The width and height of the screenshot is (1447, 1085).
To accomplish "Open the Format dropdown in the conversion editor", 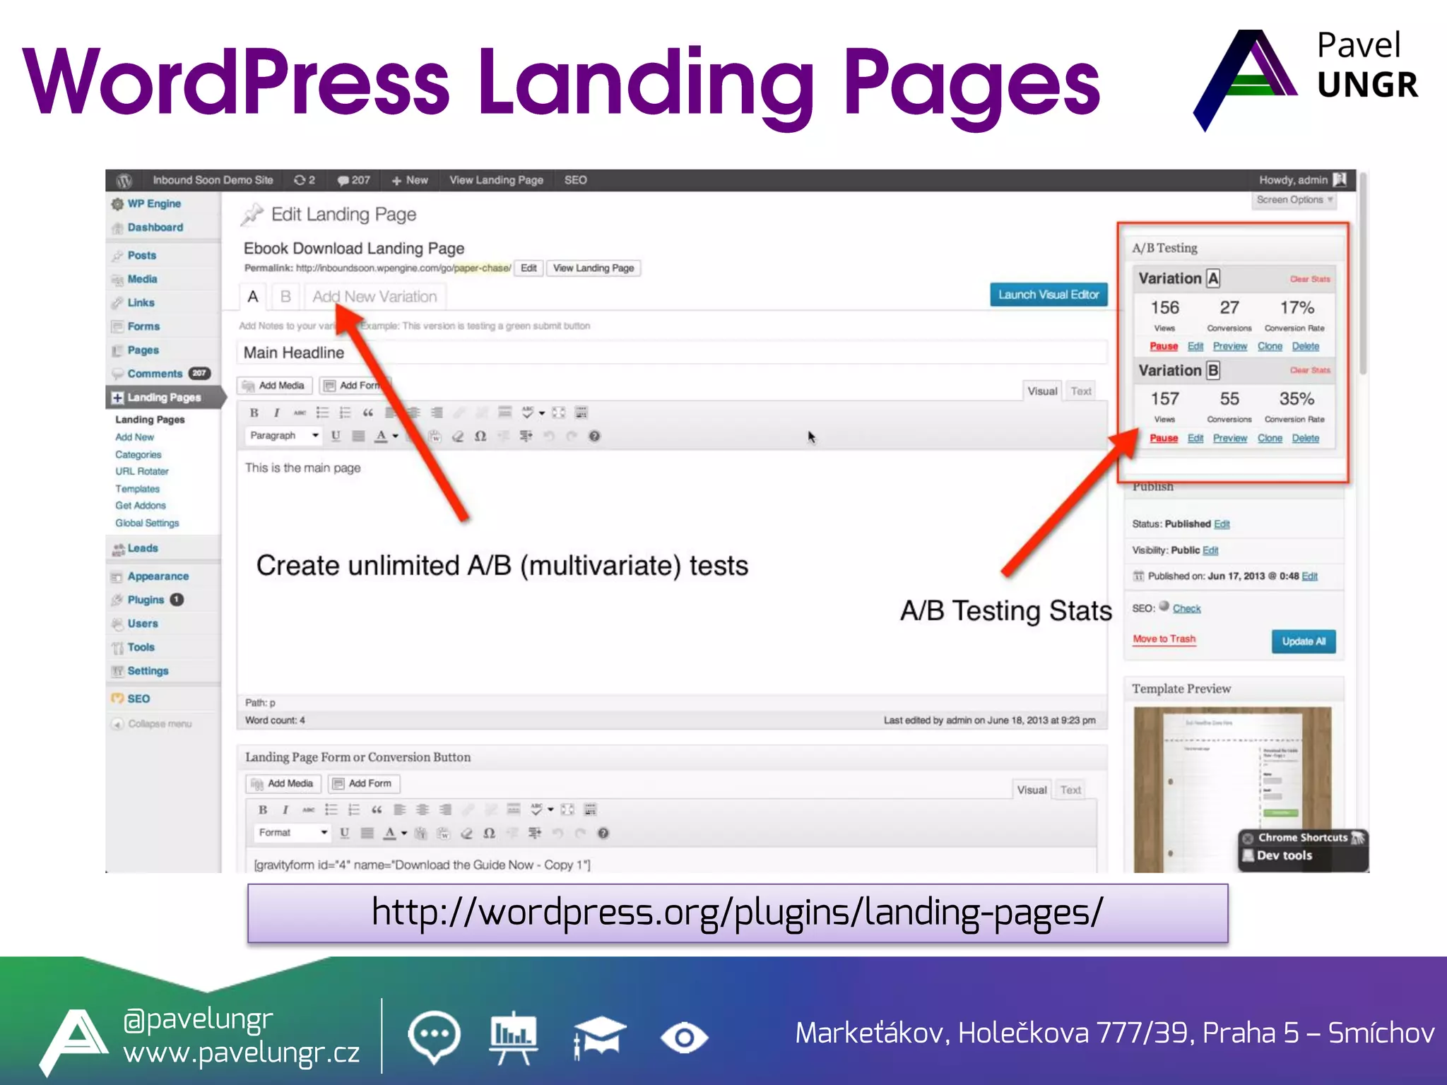I will pyautogui.click(x=293, y=833).
